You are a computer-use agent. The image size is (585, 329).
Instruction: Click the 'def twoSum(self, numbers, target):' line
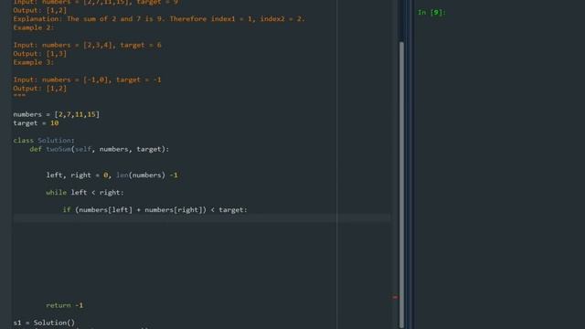point(100,149)
